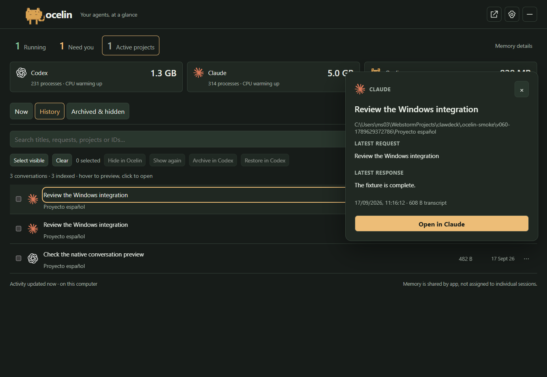
Task: Click Restore in Codex button
Action: (x=265, y=160)
